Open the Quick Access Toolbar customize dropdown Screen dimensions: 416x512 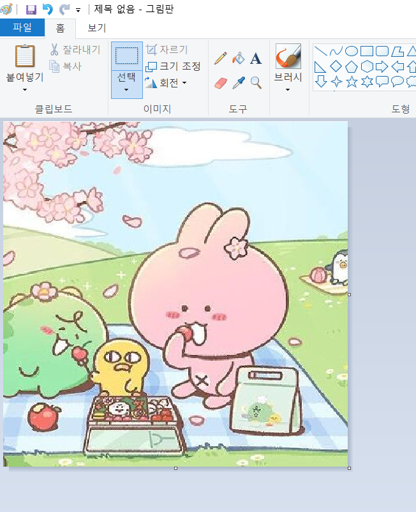78,10
